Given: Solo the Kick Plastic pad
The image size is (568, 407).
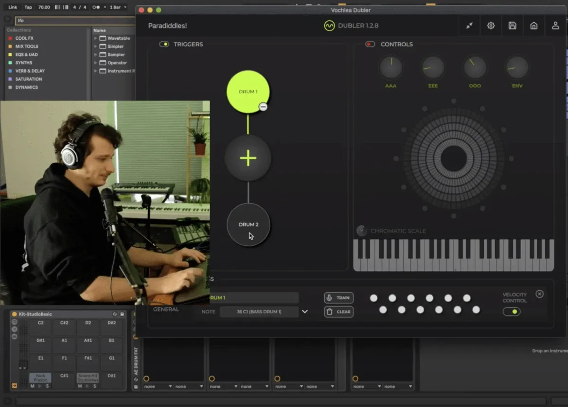Looking at the screenshot, I should coord(47,386).
